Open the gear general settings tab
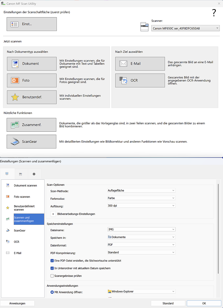 click(x=34, y=174)
